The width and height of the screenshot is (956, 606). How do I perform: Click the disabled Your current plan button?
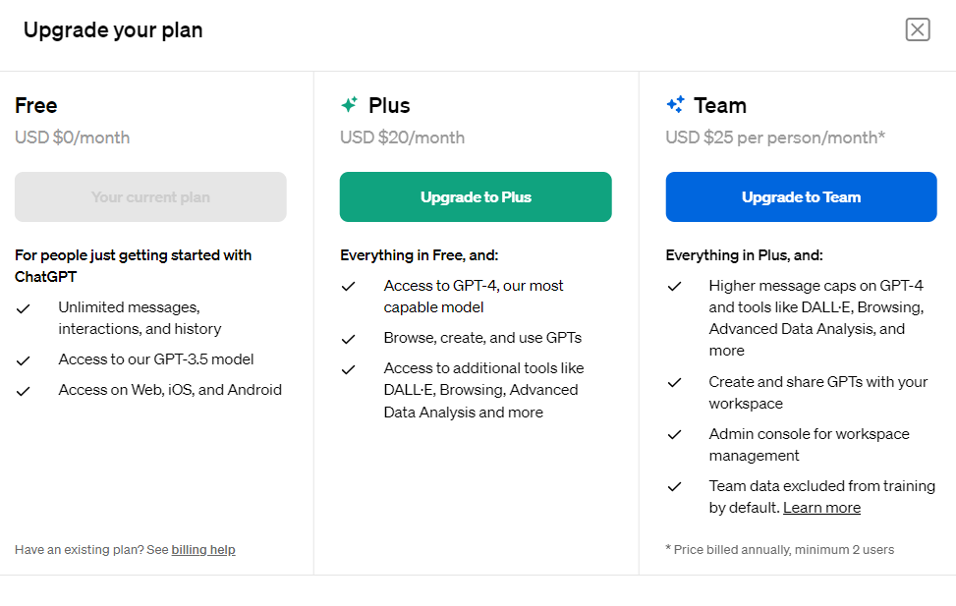[x=150, y=196]
